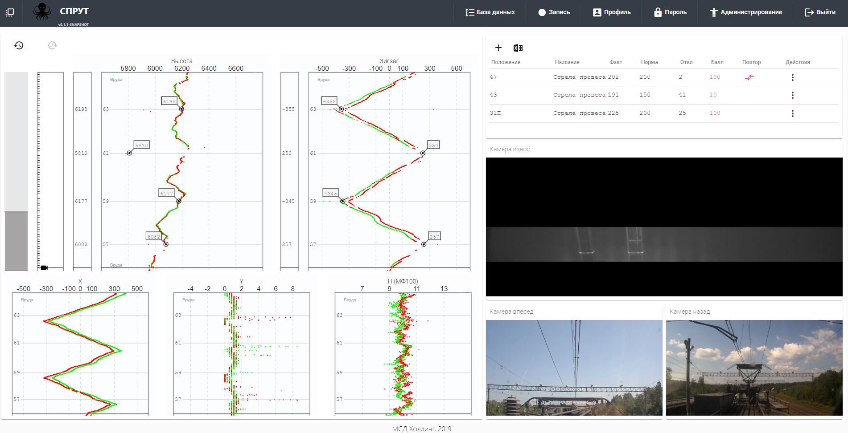Click the deviation value 41 in row 43
This screenshot has height=433, width=848.
(682, 95)
